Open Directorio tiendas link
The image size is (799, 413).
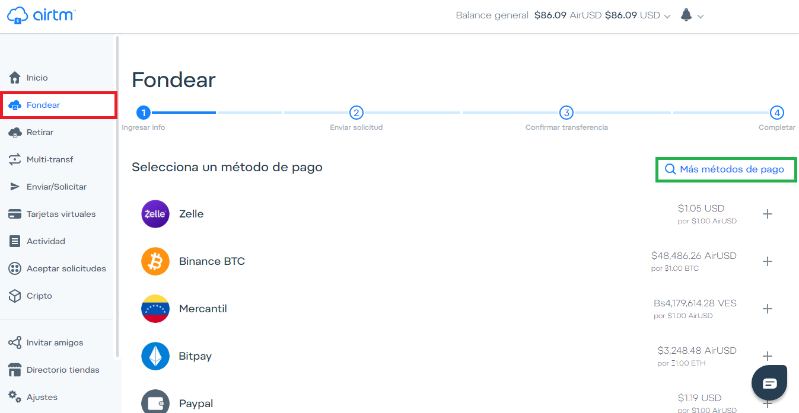point(63,370)
